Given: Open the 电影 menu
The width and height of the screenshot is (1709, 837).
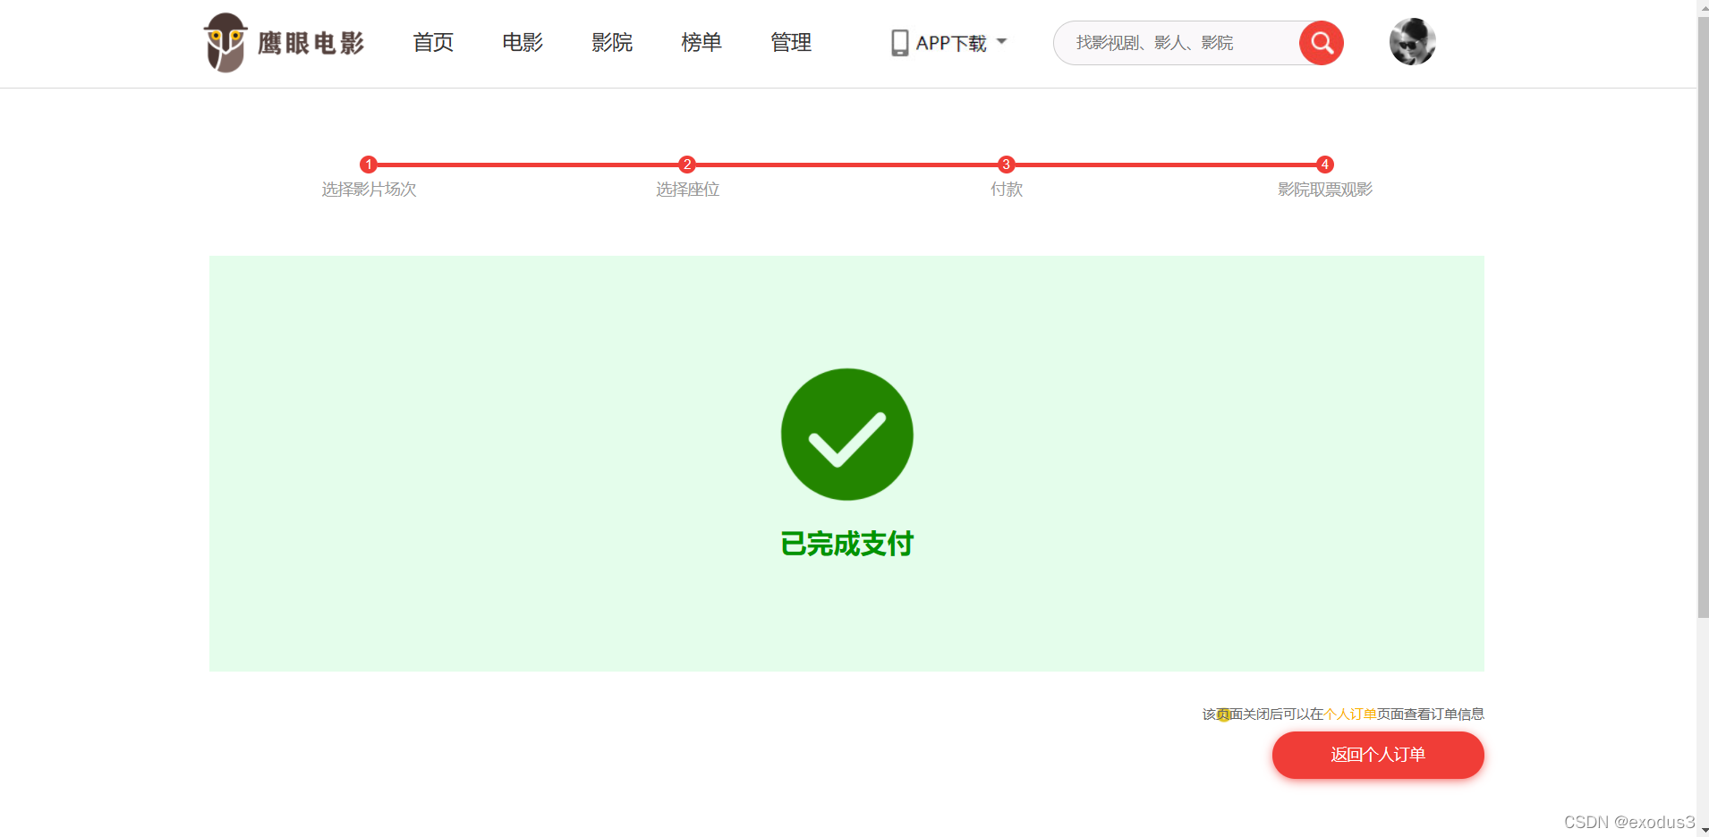Looking at the screenshot, I should (x=522, y=42).
